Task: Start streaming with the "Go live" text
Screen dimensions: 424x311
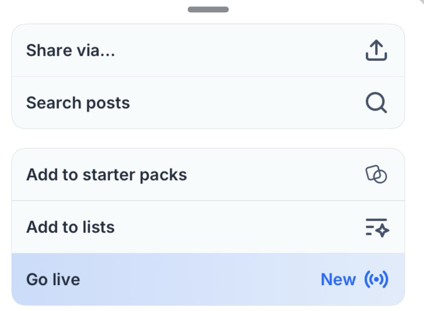Action: pos(53,280)
